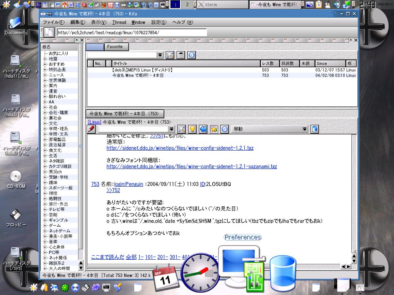This screenshot has width=394, height=295.
Task: Switch to the Favorite tab
Action: coord(116,46)
